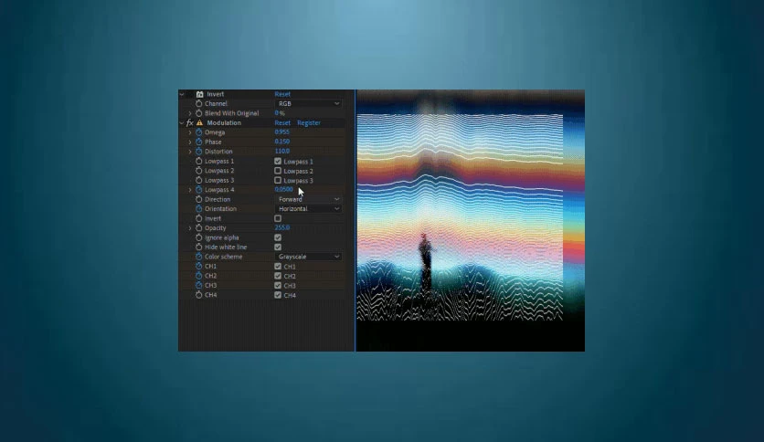Click the Lowpass 4 value 0.0500
This screenshot has width=764, height=442.
284,189
